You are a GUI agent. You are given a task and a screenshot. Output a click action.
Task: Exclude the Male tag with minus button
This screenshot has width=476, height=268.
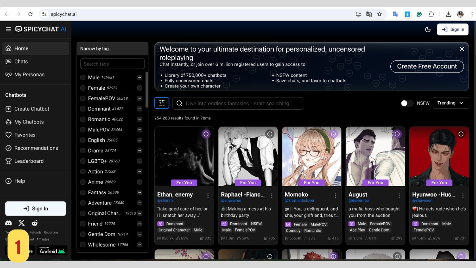(x=140, y=77)
